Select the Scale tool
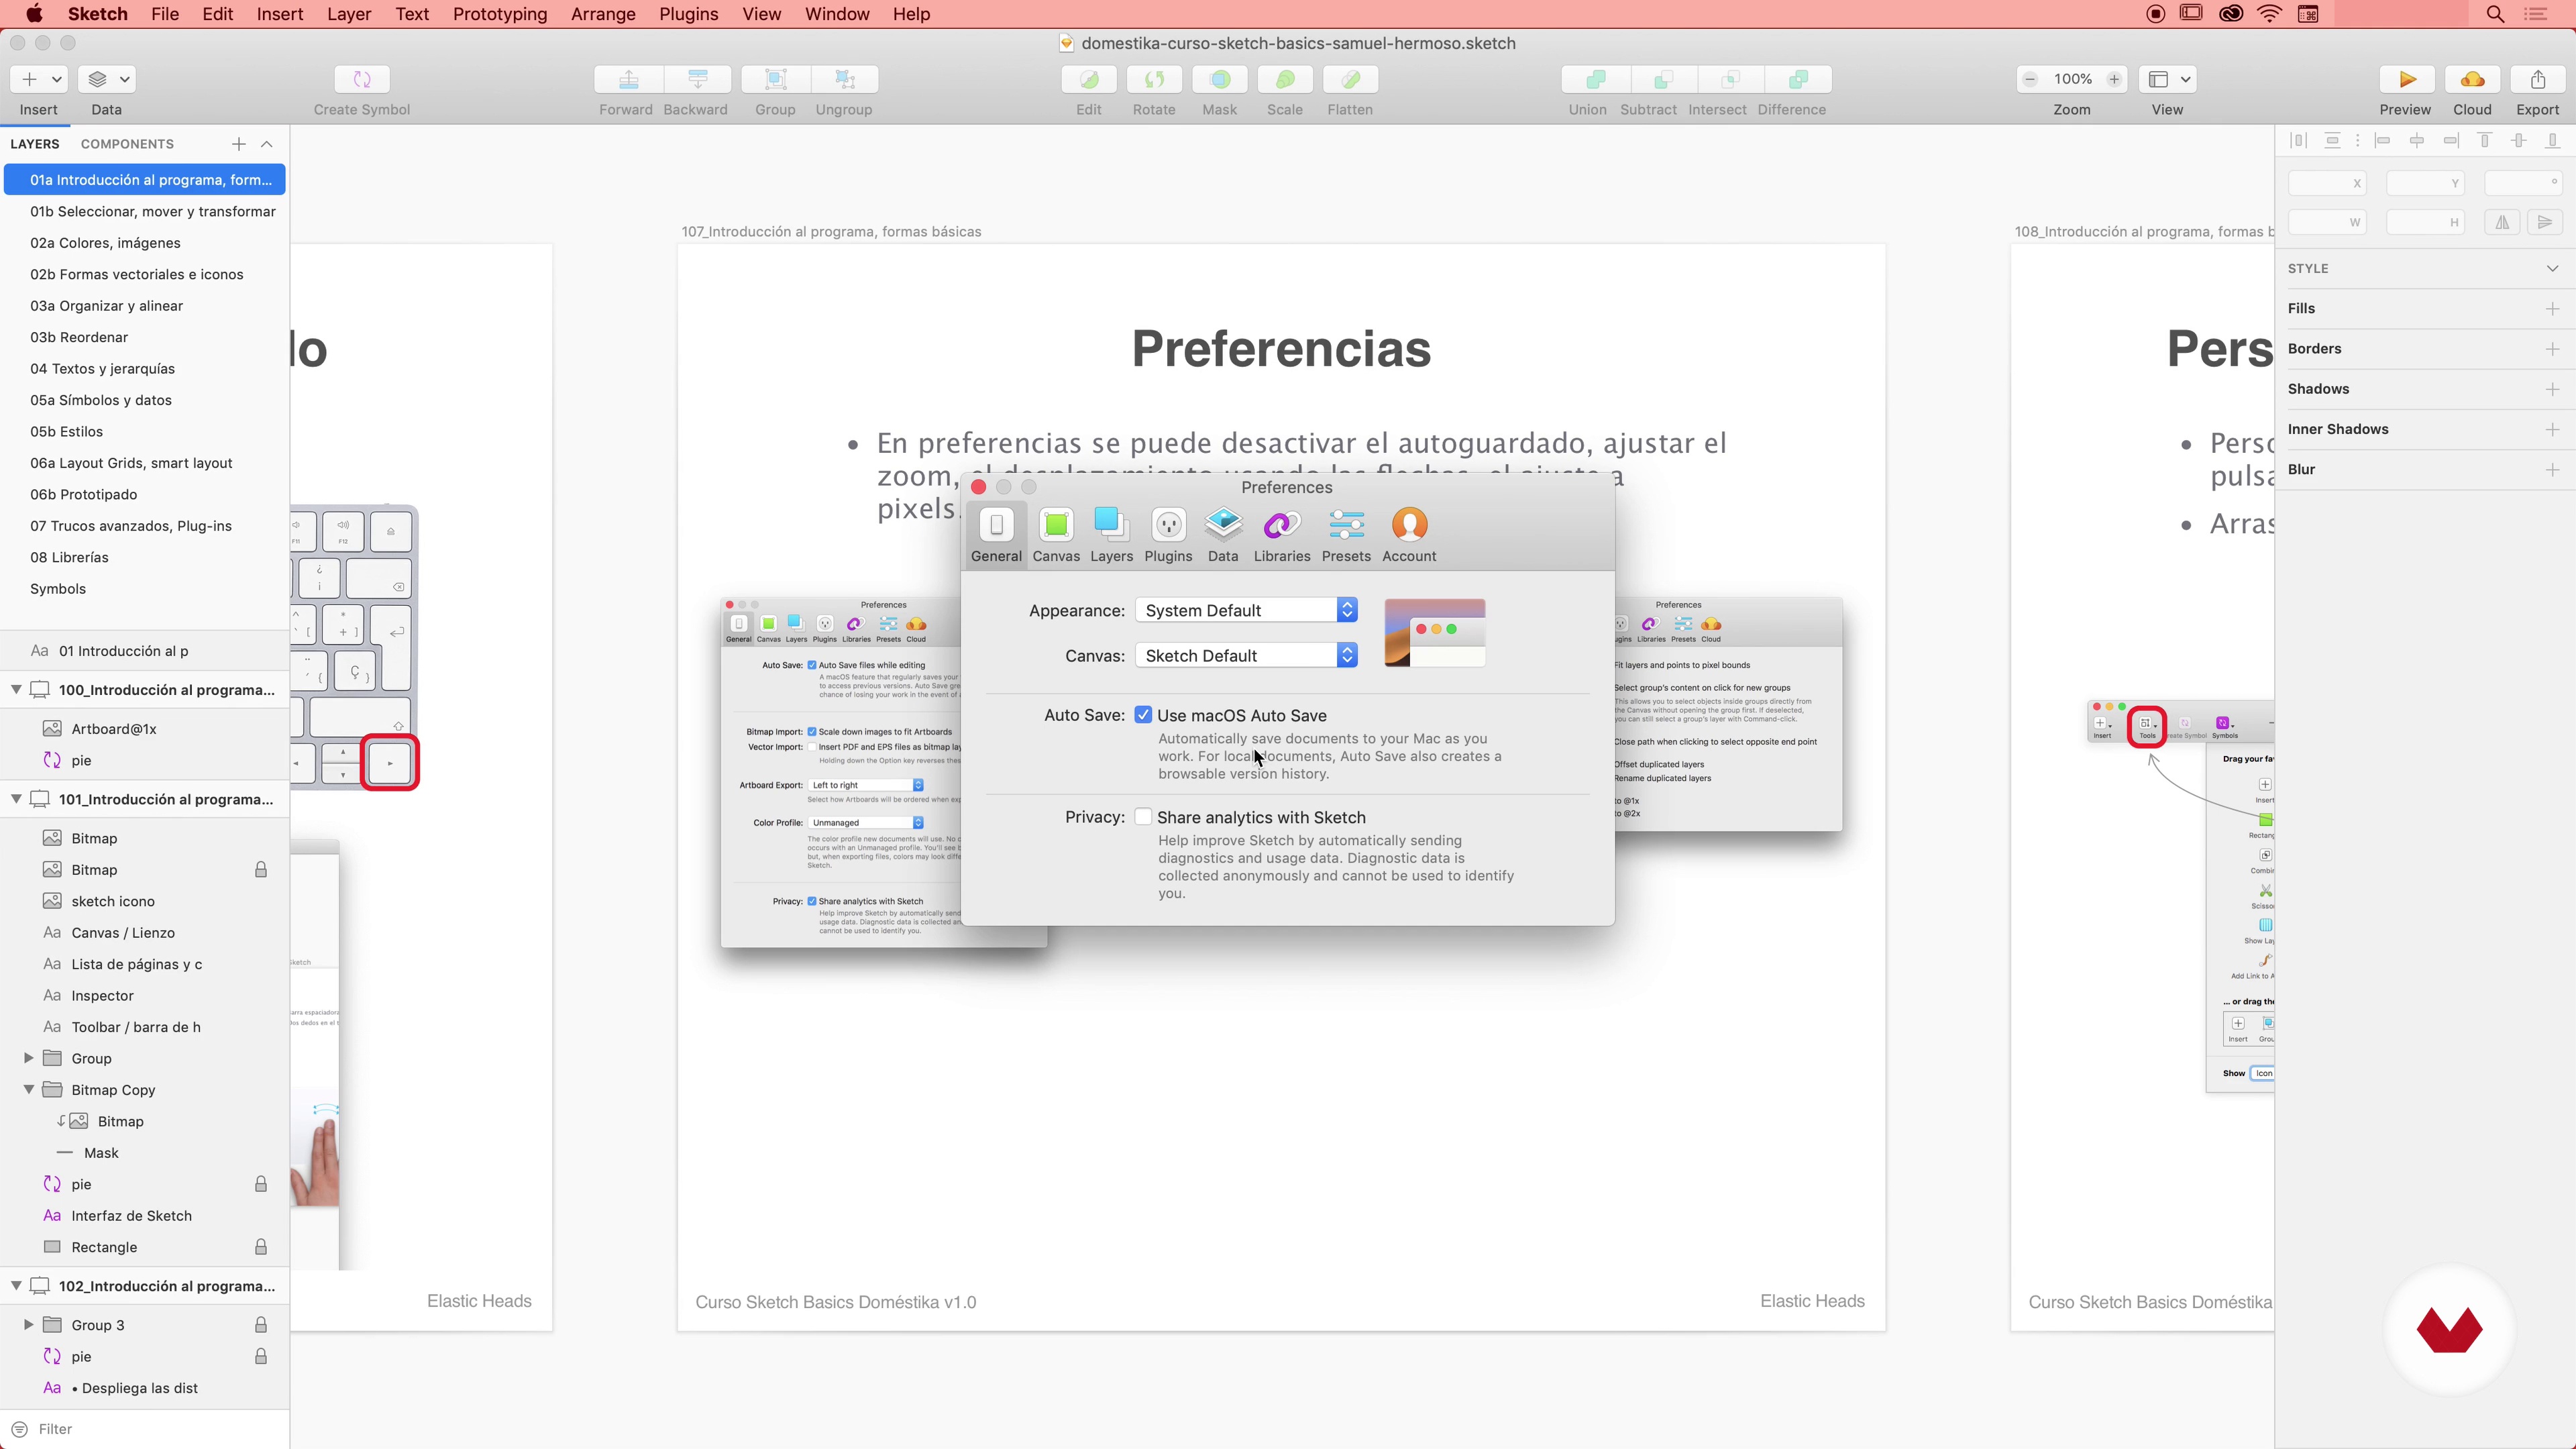The width and height of the screenshot is (2576, 1449). (x=1285, y=79)
